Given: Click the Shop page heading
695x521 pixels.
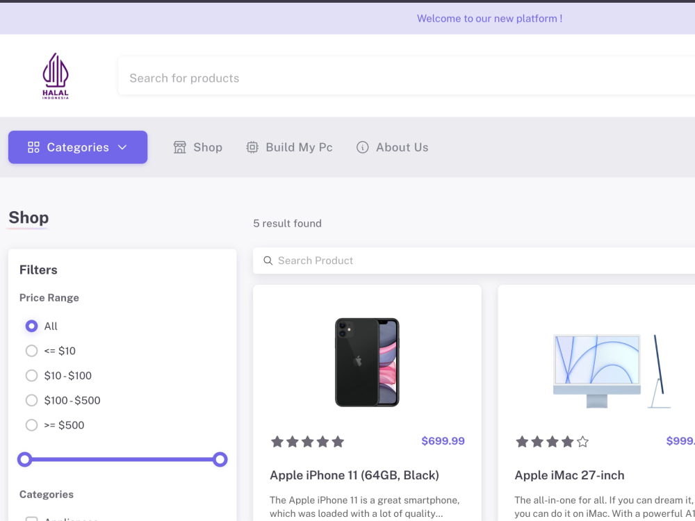Looking at the screenshot, I should (x=28, y=217).
